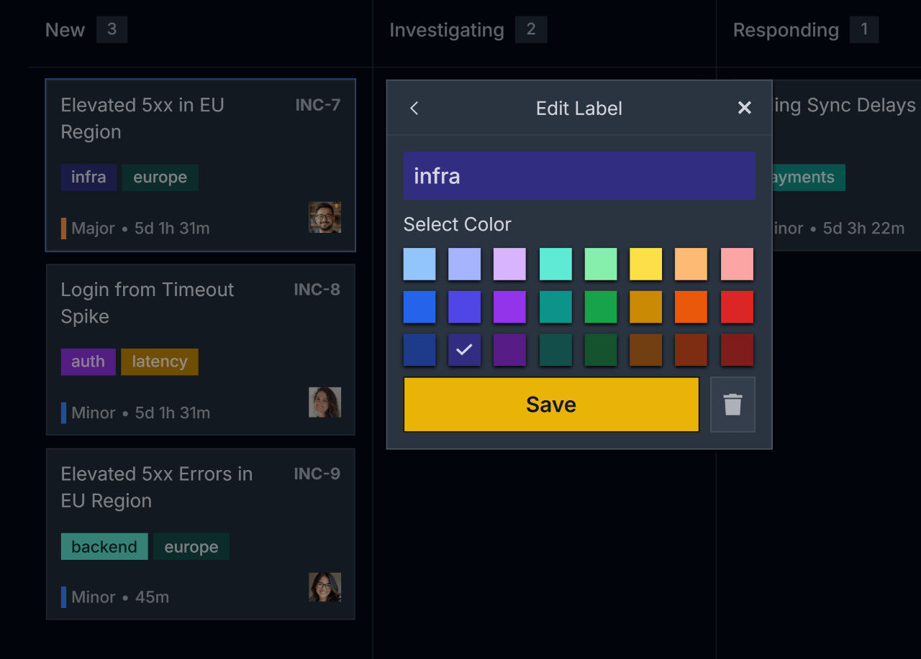Edit the infra label name field
This screenshot has height=659, width=921.
pyautogui.click(x=579, y=175)
